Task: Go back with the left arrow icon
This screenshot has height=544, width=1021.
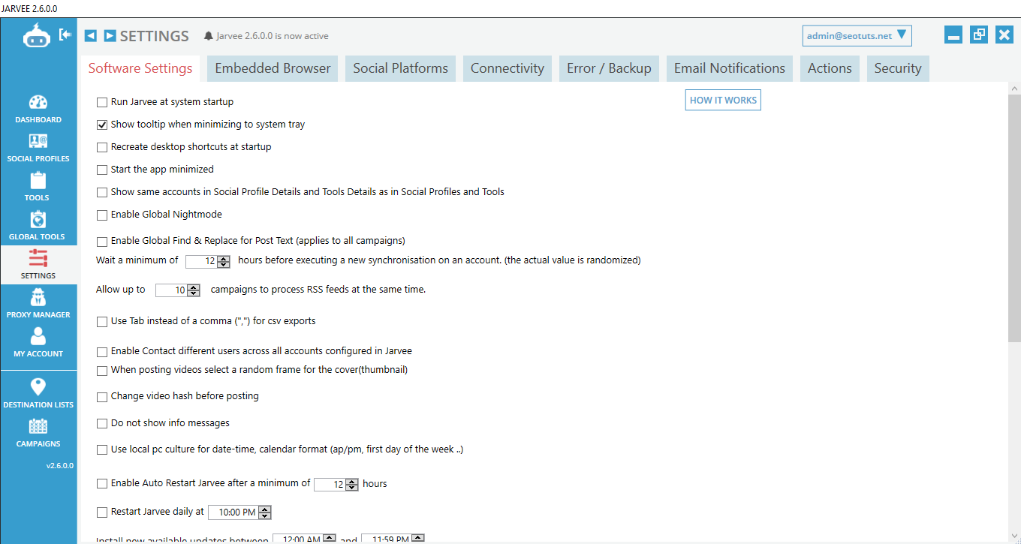Action: pyautogui.click(x=90, y=35)
